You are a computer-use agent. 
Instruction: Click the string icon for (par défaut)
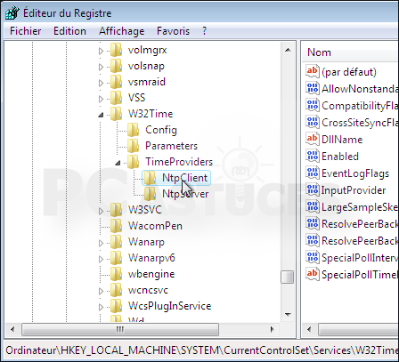[x=313, y=71]
